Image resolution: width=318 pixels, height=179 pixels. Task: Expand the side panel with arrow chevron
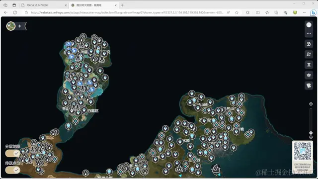tap(20, 26)
